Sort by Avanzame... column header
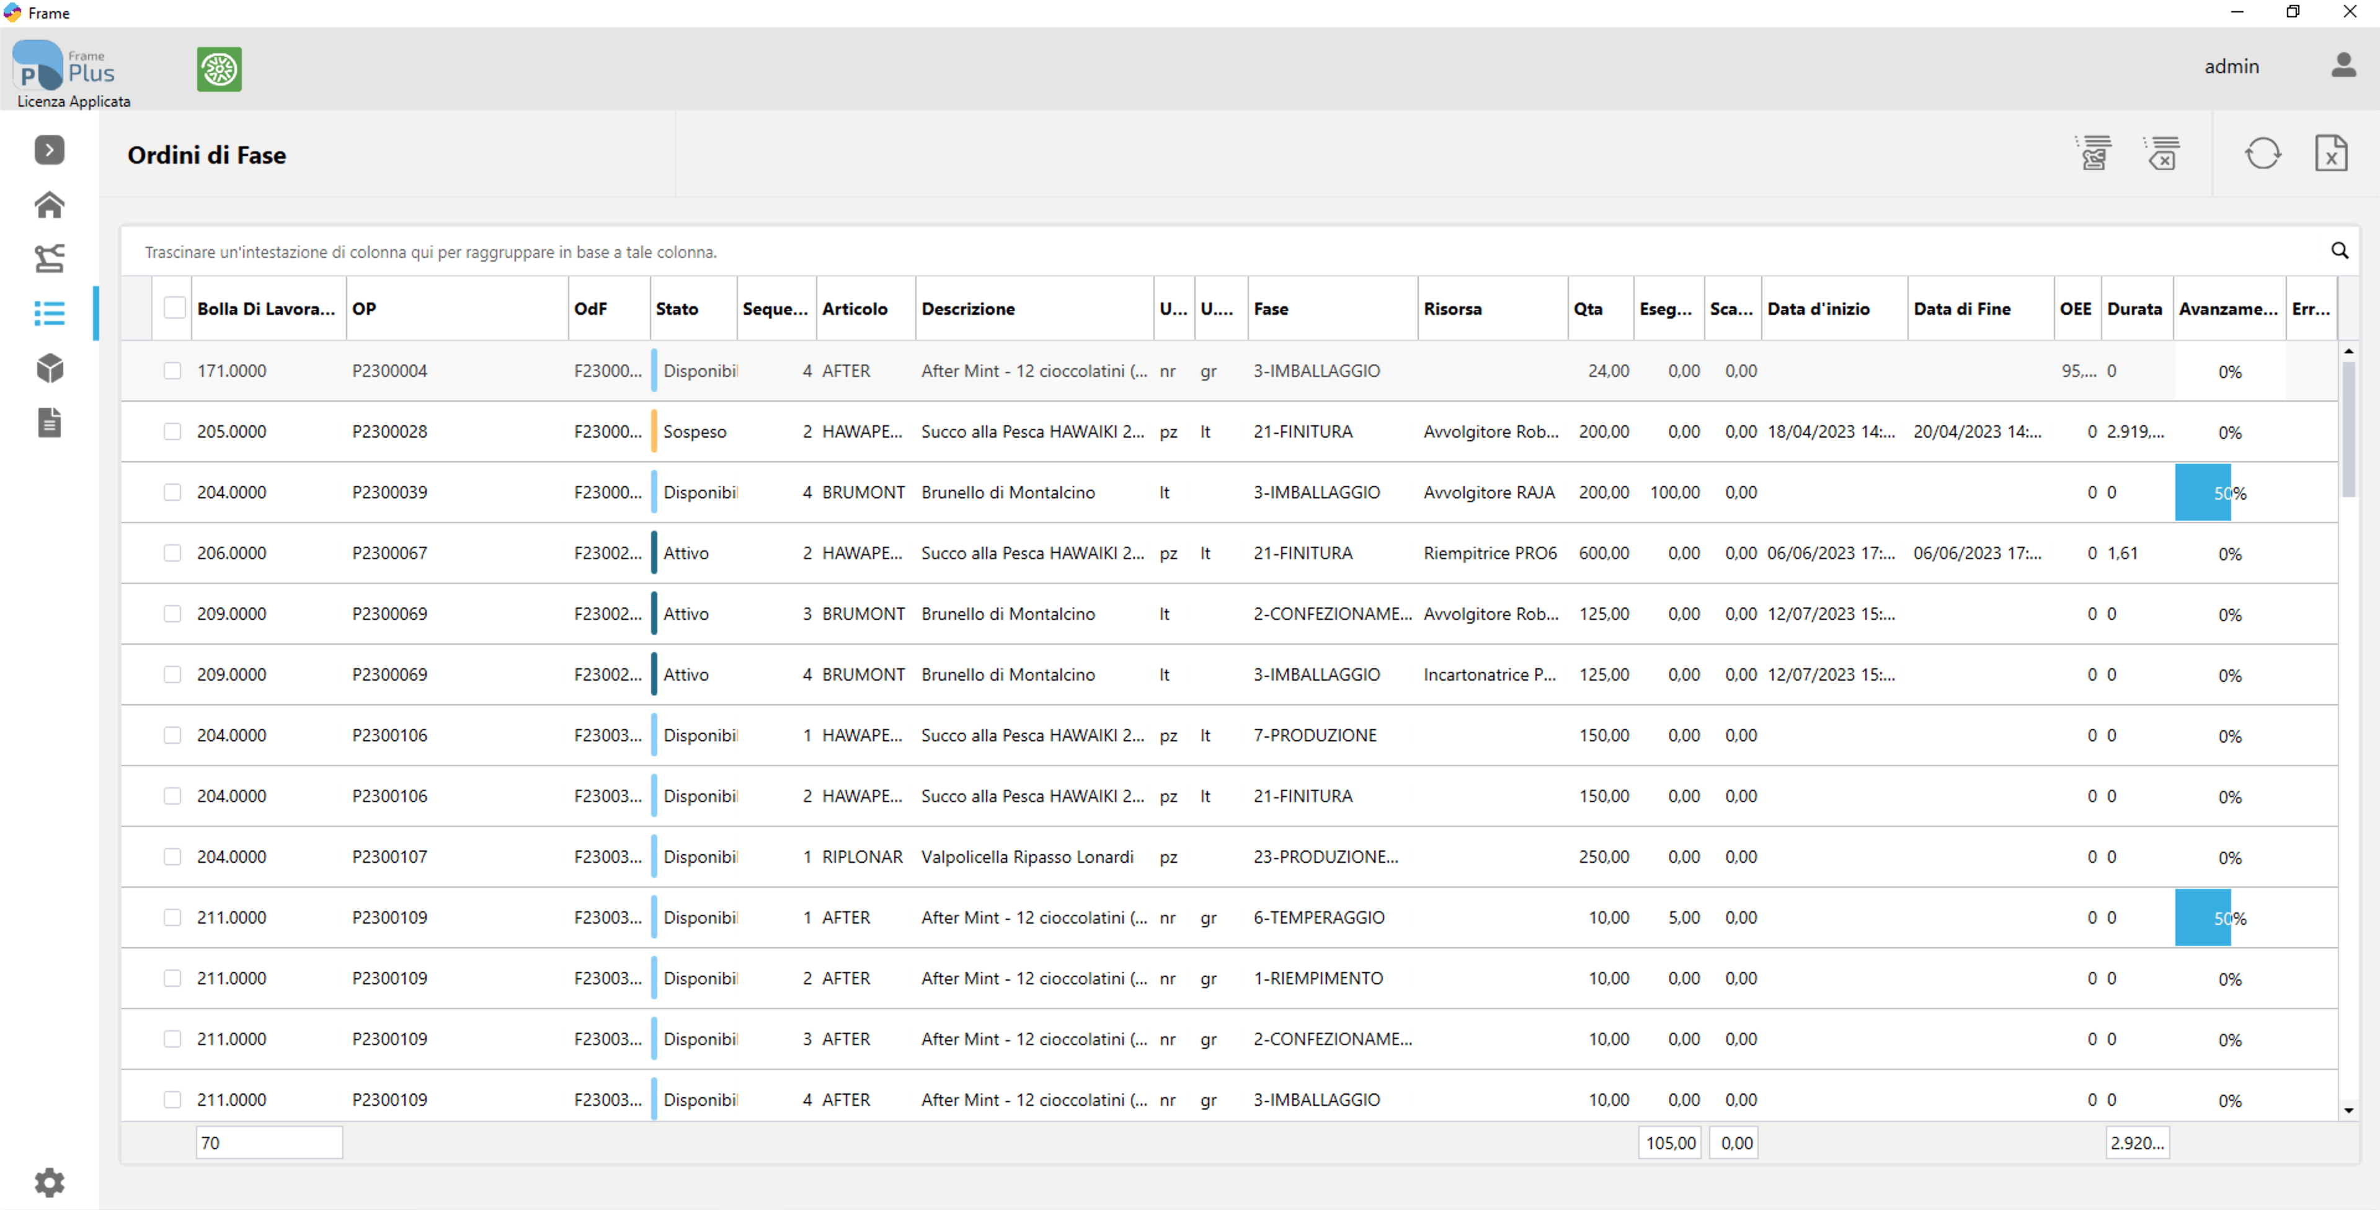 pos(2229,309)
